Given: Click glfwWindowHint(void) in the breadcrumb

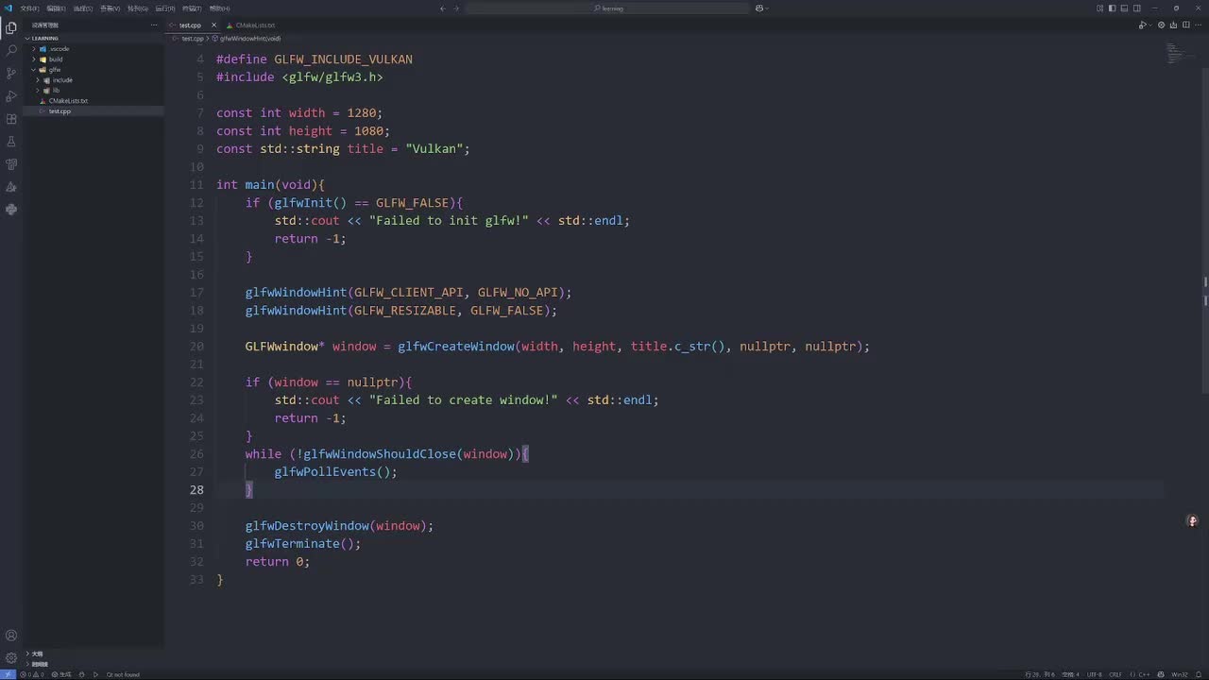Looking at the screenshot, I should click(x=250, y=39).
